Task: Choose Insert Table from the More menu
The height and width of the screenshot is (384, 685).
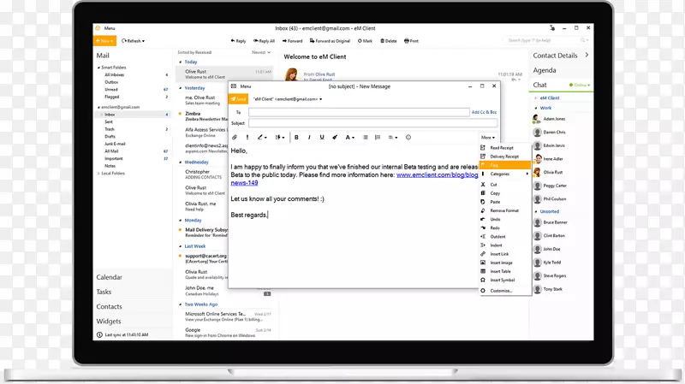Action: (x=502, y=271)
